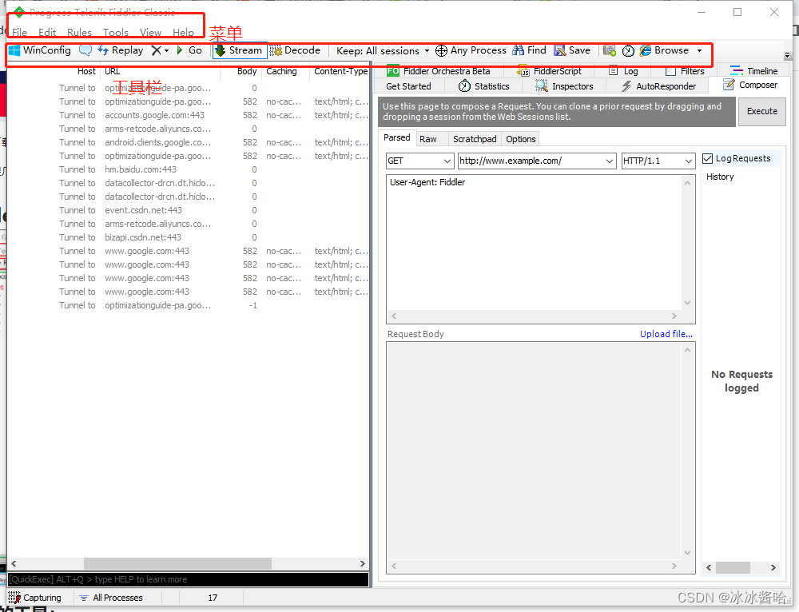The image size is (799, 612).
Task: Toggle Stream mode in the toolbar
Action: pos(240,50)
